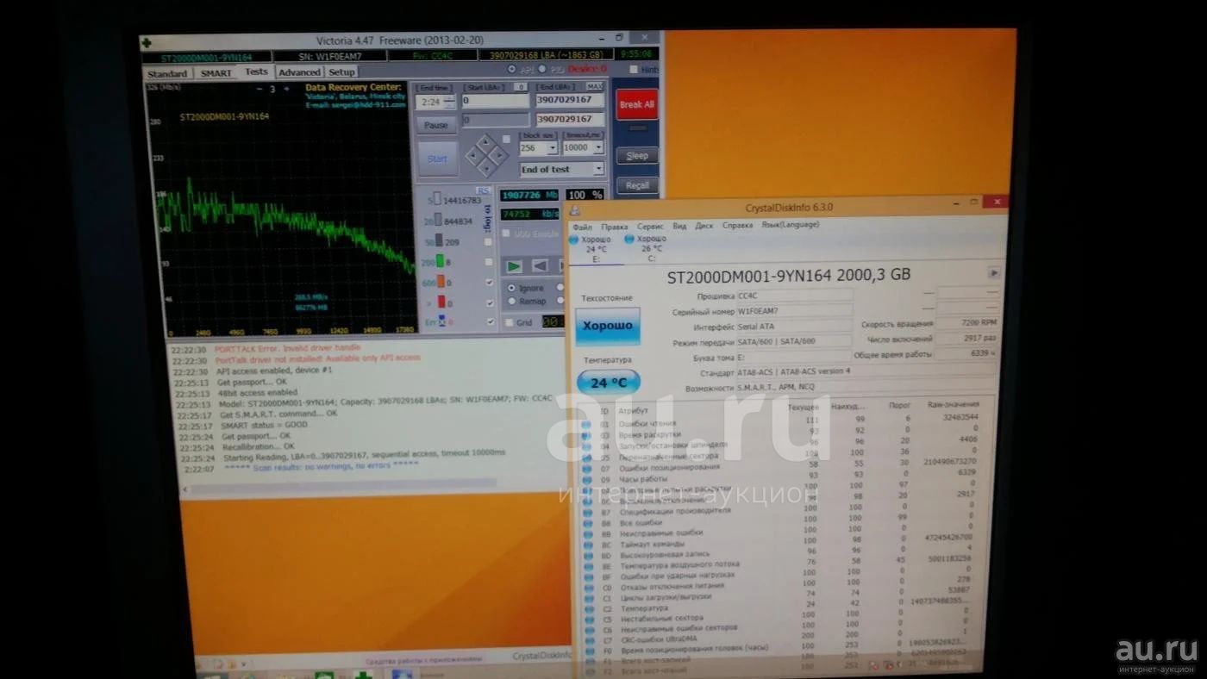Toggle the Grid checkbox
Viewport: 1207px width, 679px height.
click(509, 322)
